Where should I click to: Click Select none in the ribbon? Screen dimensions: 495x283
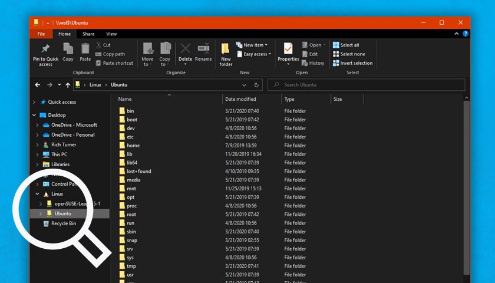349,54
